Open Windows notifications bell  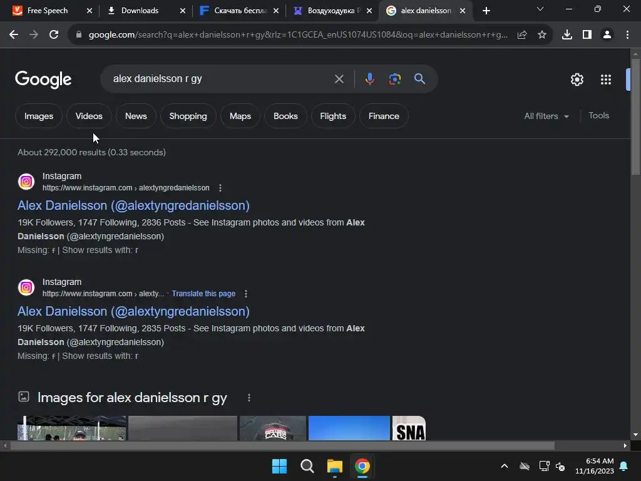(624, 466)
